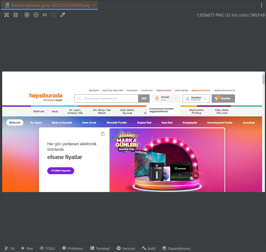The image size is (266, 252).
Task: Zoom out of the image
Action: click(36, 15)
